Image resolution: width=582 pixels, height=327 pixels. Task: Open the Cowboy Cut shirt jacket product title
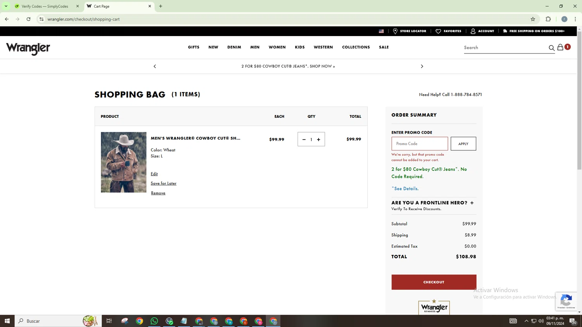pos(196,138)
